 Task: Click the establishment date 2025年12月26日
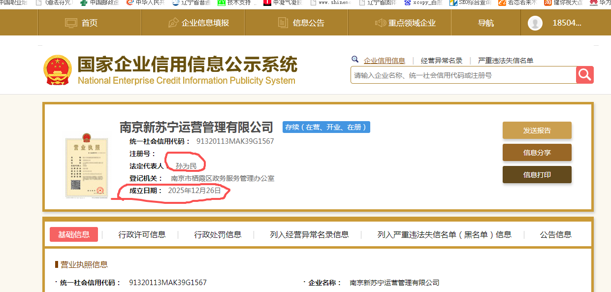point(195,190)
